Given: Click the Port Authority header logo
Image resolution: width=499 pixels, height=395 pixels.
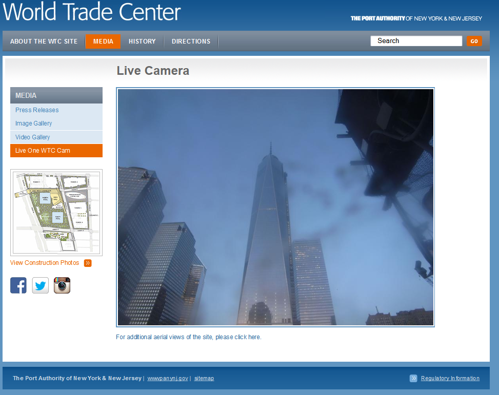Looking at the screenshot, I should coord(416,18).
